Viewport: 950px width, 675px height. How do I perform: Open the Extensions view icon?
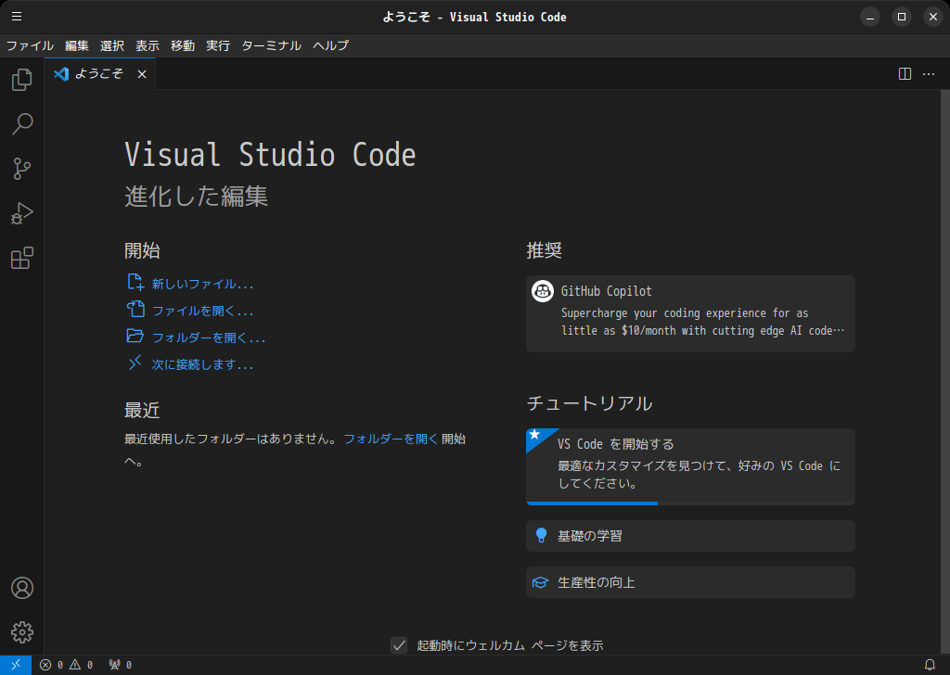click(x=22, y=259)
